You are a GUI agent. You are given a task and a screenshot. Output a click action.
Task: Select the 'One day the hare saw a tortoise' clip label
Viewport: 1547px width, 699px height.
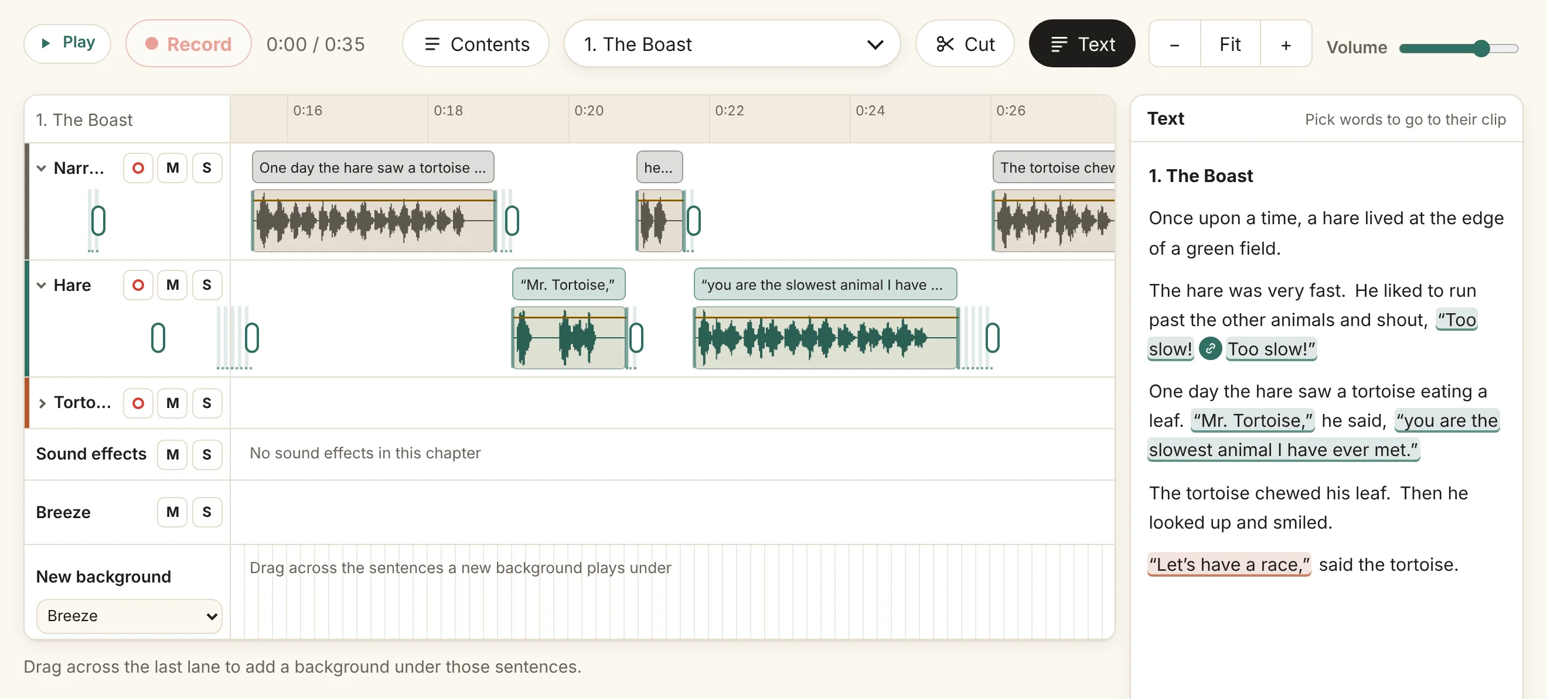click(x=373, y=167)
